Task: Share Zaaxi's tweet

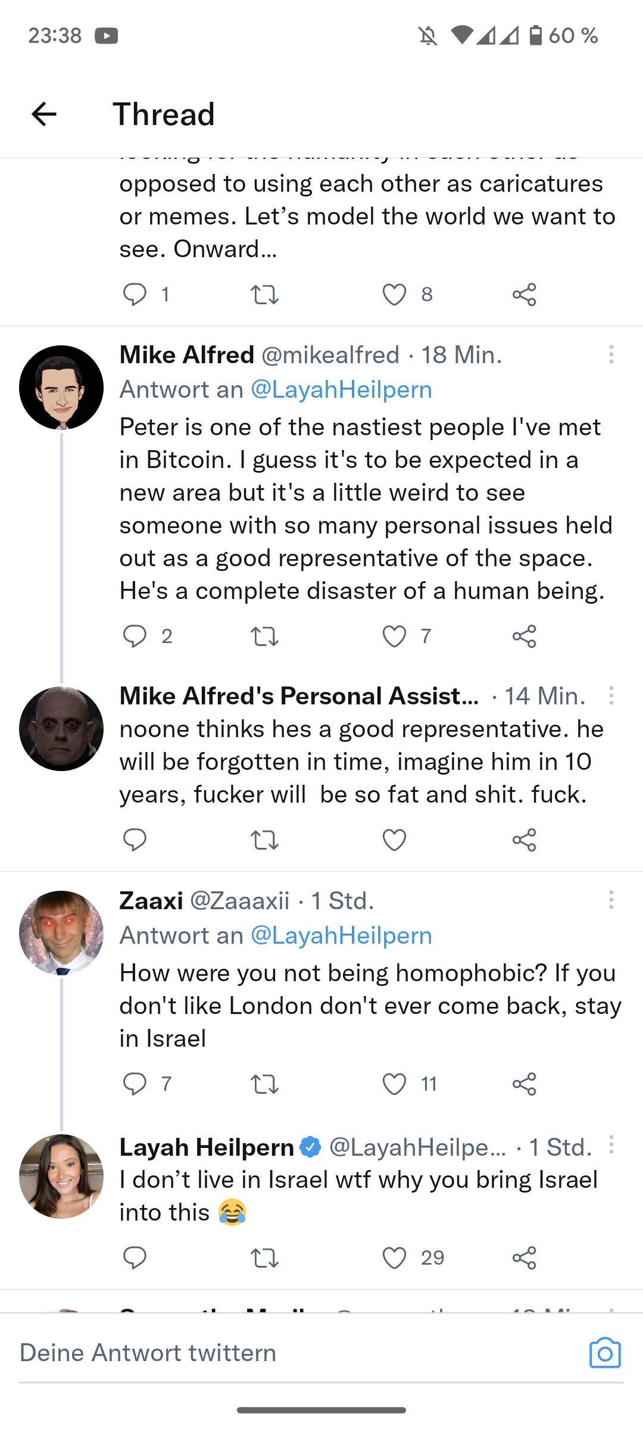Action: click(x=524, y=1084)
